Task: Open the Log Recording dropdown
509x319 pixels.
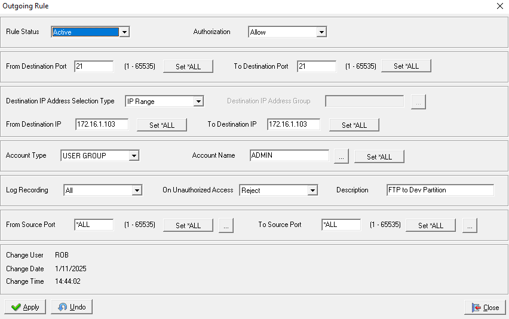Action: pyautogui.click(x=137, y=191)
